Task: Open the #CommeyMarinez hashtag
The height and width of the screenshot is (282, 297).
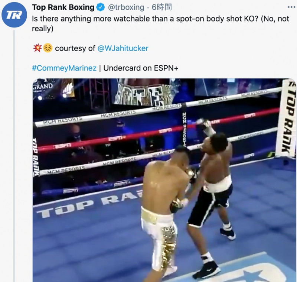Action: pos(64,68)
